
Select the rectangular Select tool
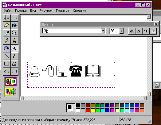[14, 18]
